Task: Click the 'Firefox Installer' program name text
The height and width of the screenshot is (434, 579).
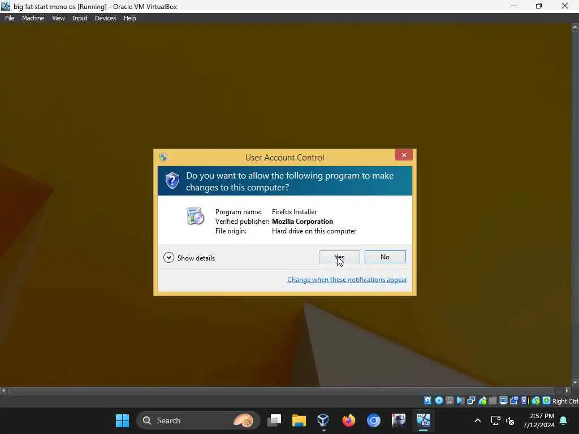Action: tap(294, 212)
